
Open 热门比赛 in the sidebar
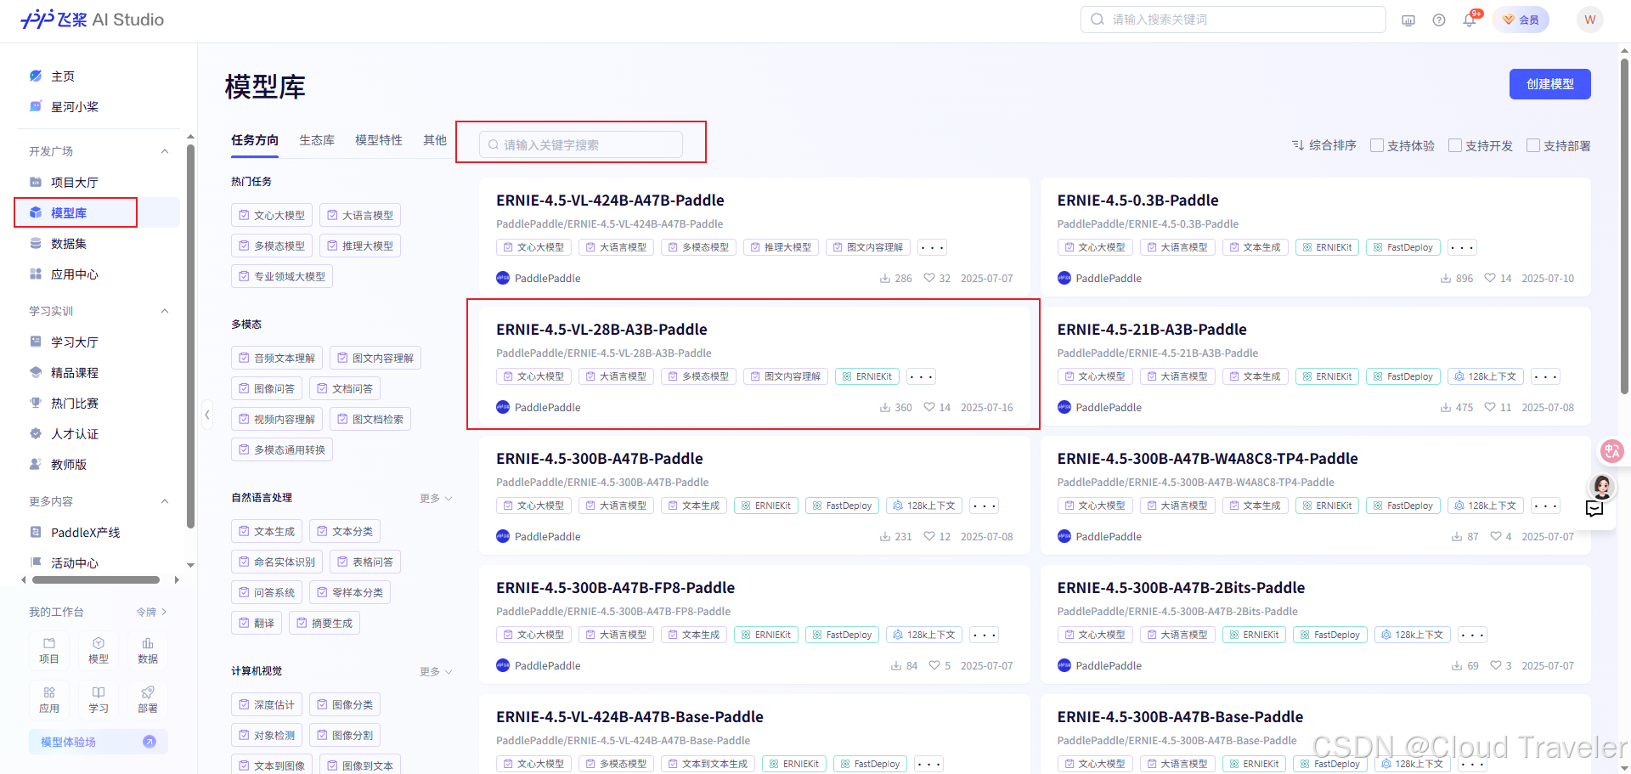(75, 404)
